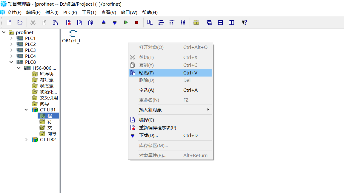The image size is (344, 193).
Task: Switch to list view icon
Action: pyautogui.click(x=172, y=22)
